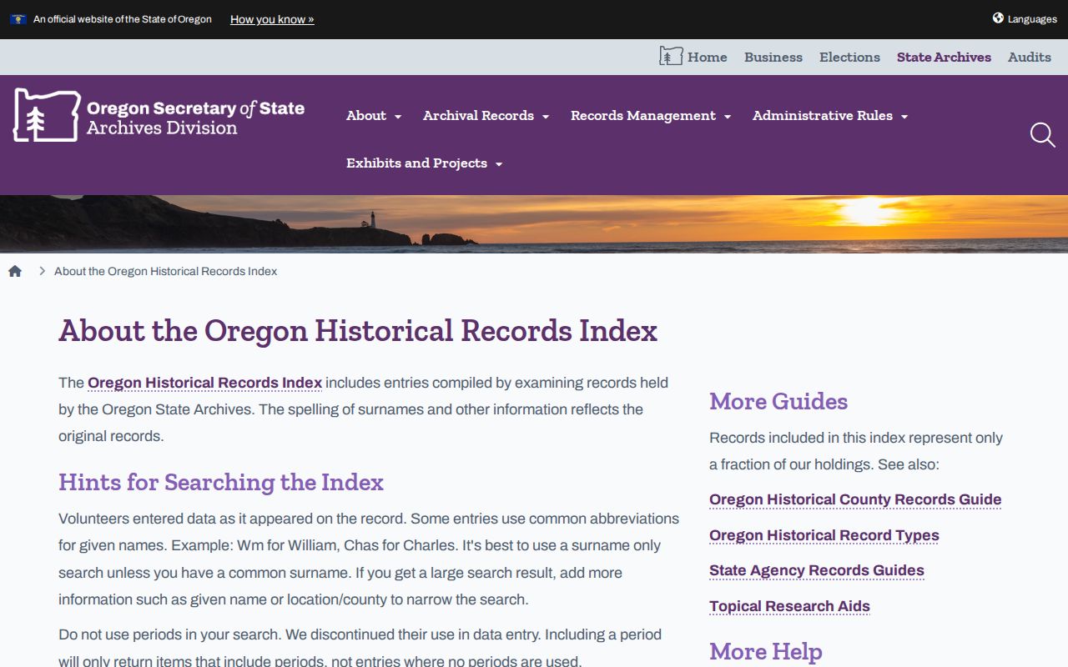Screen dimensions: 1068x667
Task: Click the 'How you know »' link
Action: point(272,19)
